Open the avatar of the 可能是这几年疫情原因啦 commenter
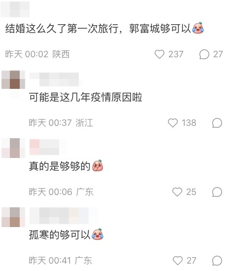Screen dimensions: 227x271 [x=13, y=79]
